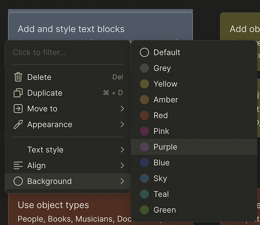Pick the Sky color swatch

click(145, 178)
